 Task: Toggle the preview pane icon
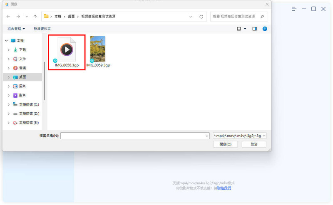[x=254, y=29]
